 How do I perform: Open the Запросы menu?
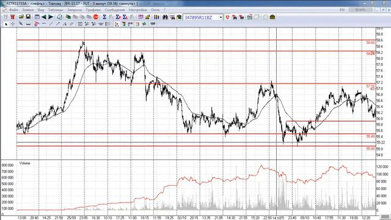[x=75, y=10]
